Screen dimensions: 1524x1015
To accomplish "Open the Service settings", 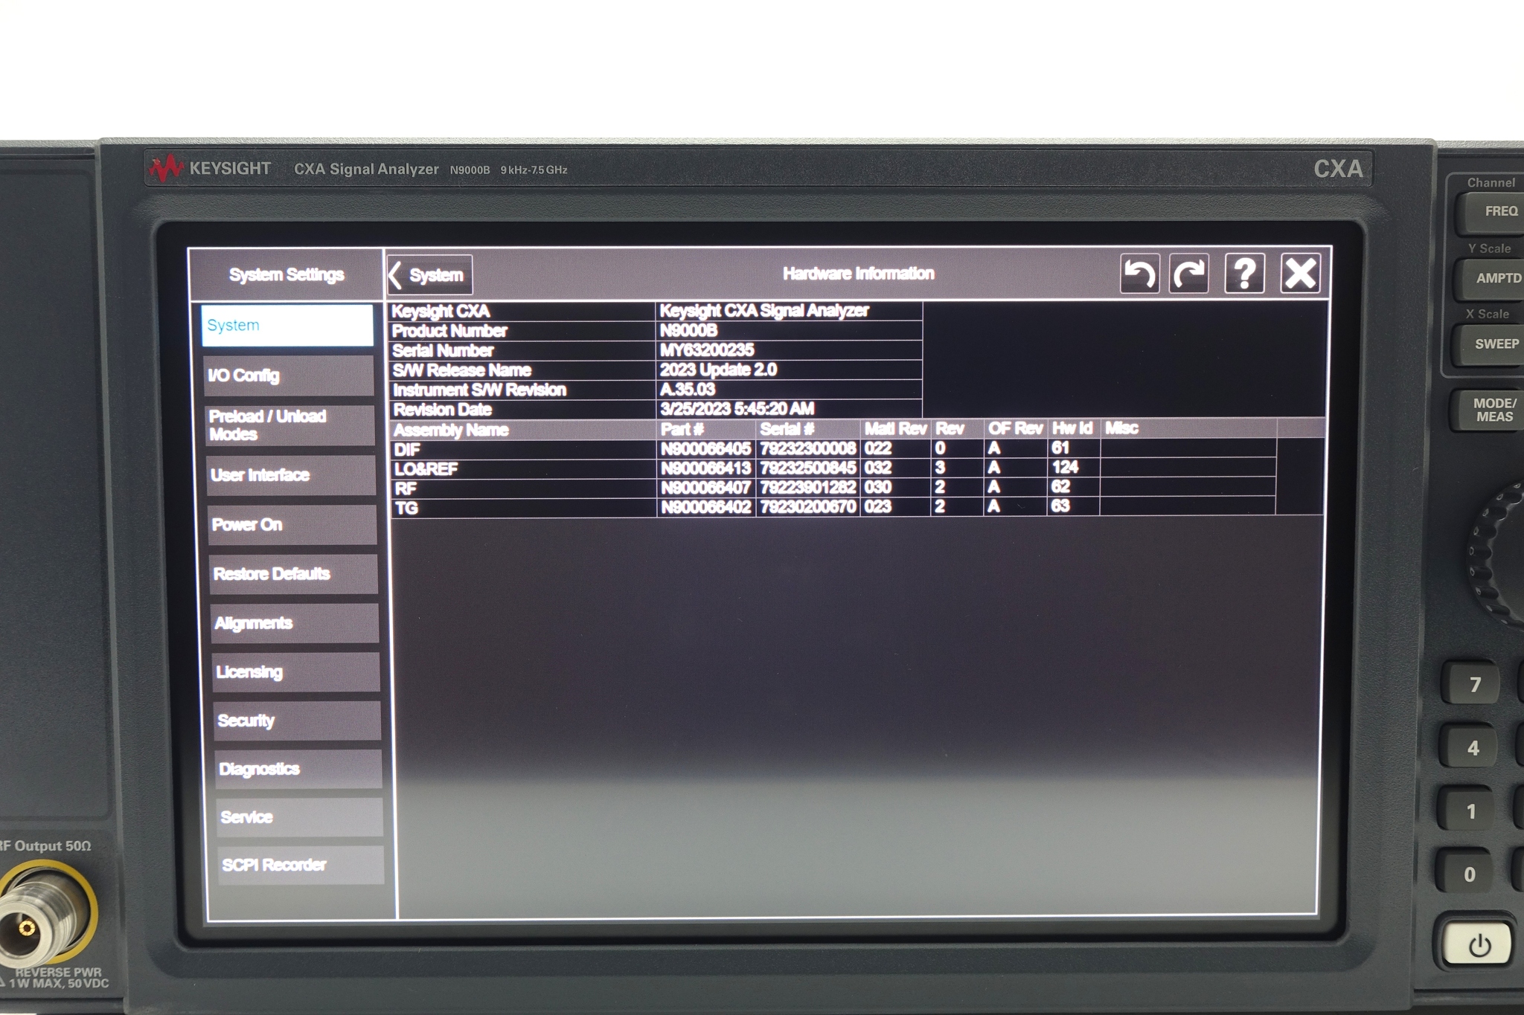I will [x=300, y=817].
